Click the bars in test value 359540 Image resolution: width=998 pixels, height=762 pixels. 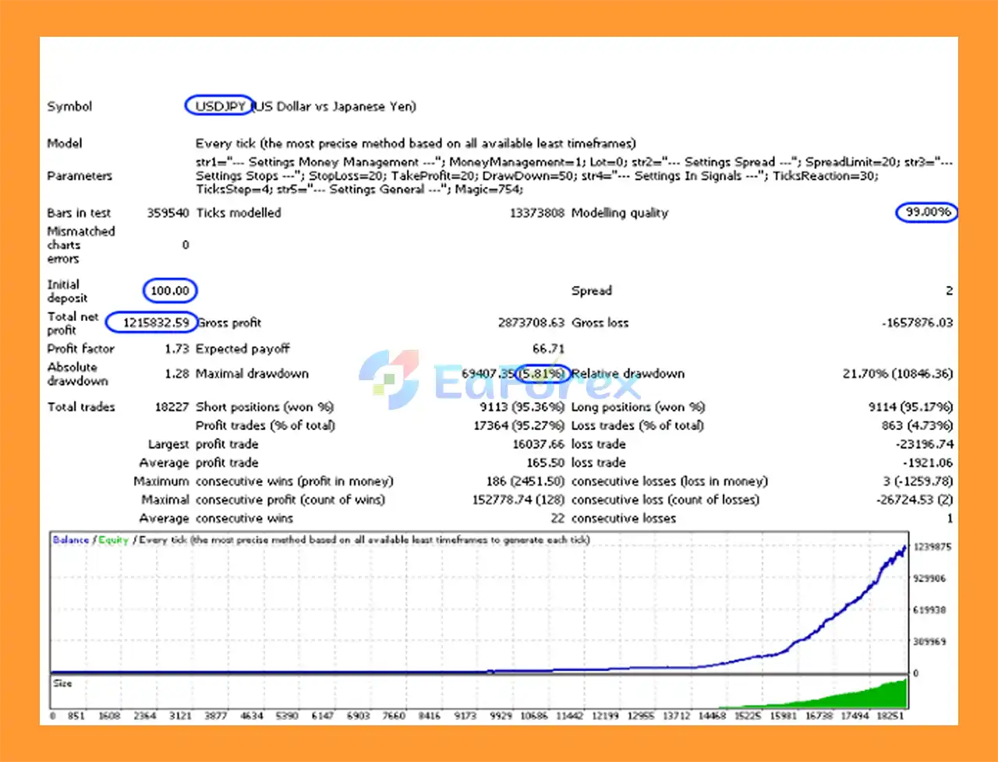coord(168,213)
